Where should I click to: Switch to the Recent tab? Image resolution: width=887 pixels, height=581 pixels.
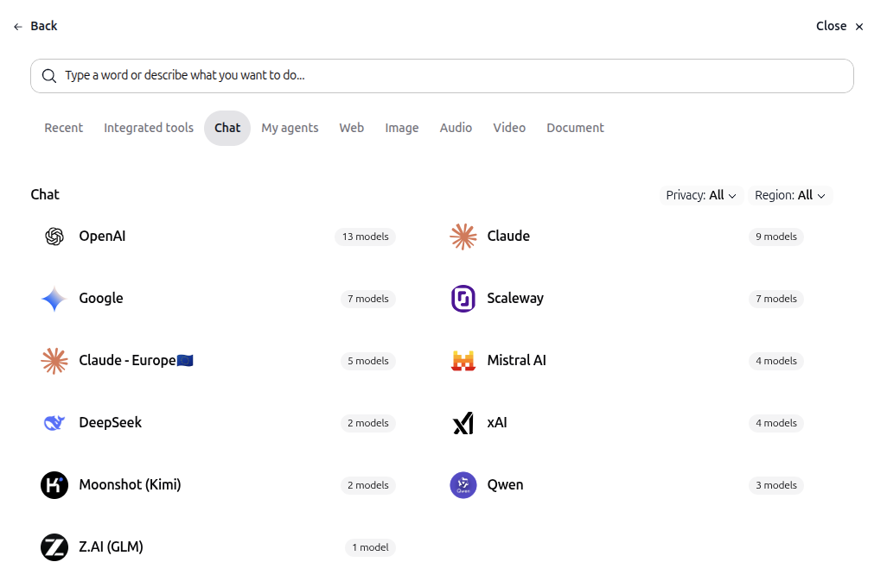[x=64, y=128]
